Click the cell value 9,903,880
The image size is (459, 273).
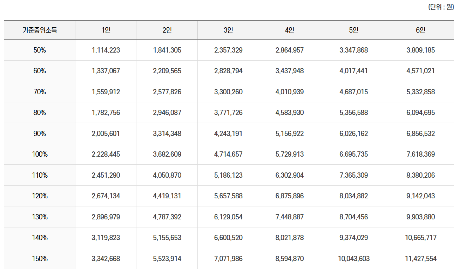pos(420,217)
